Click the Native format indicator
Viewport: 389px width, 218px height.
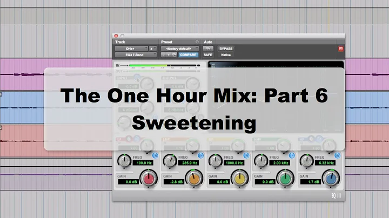tap(226, 54)
